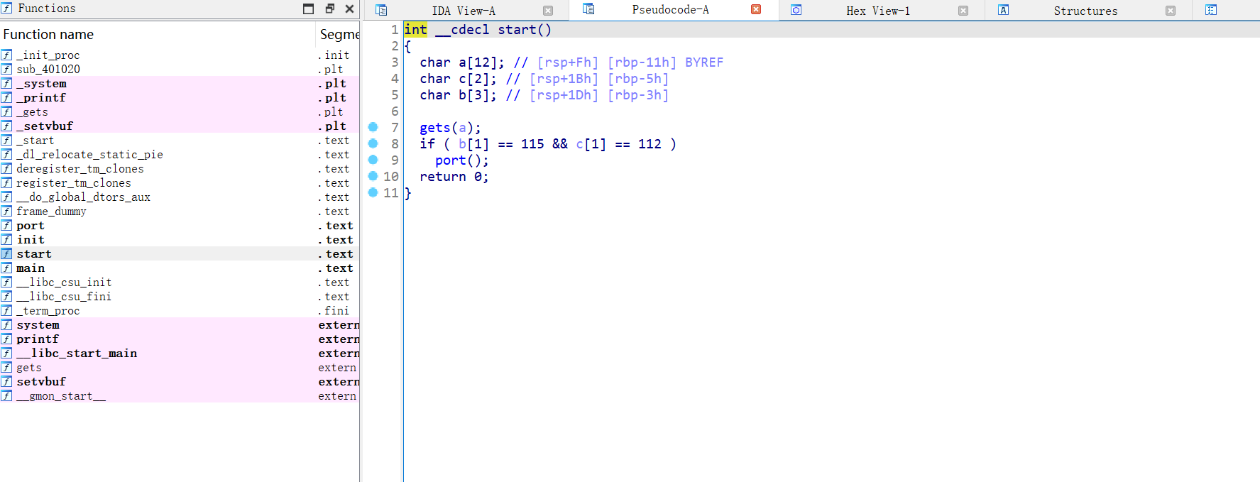Click the Structures tab icon
The height and width of the screenshot is (482, 1260).
pyautogui.click(x=1004, y=10)
